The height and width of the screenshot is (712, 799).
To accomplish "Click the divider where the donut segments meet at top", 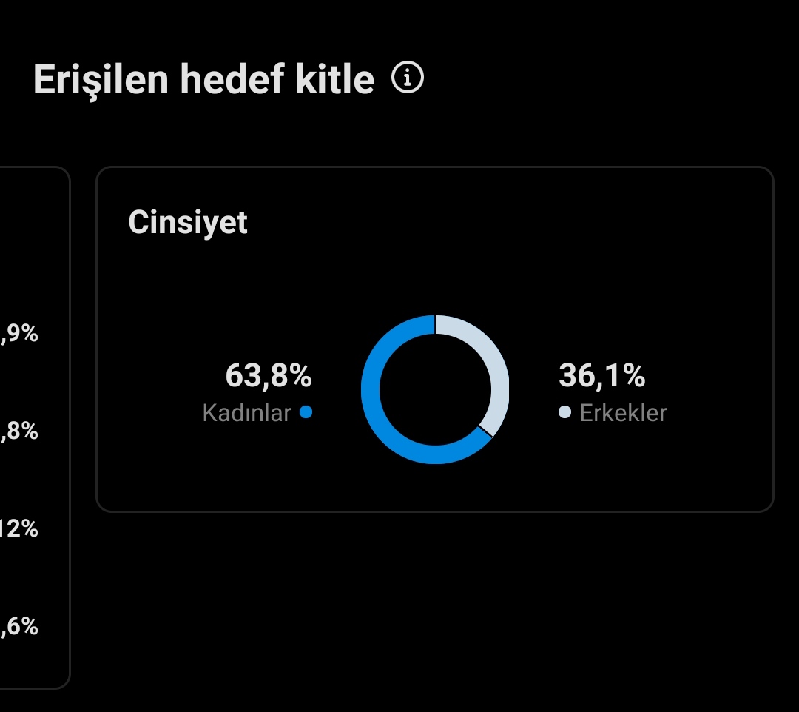I will point(435,325).
